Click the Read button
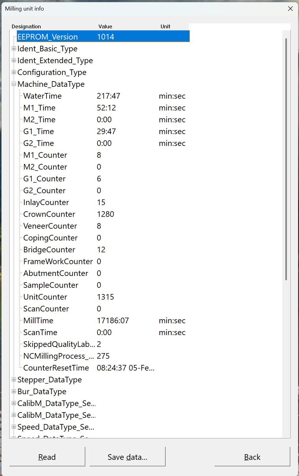 point(47,457)
